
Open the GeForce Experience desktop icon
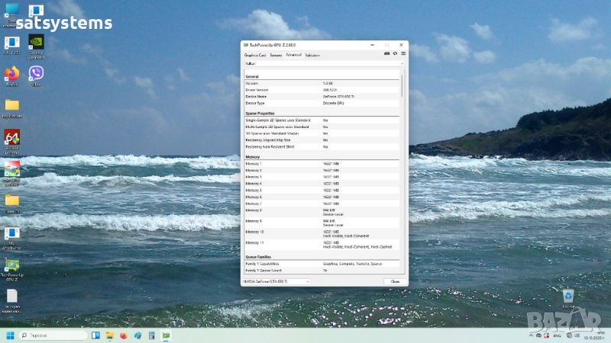click(36, 43)
